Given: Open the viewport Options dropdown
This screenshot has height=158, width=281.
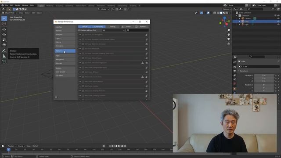Looking at the screenshot, I should 227,9.
